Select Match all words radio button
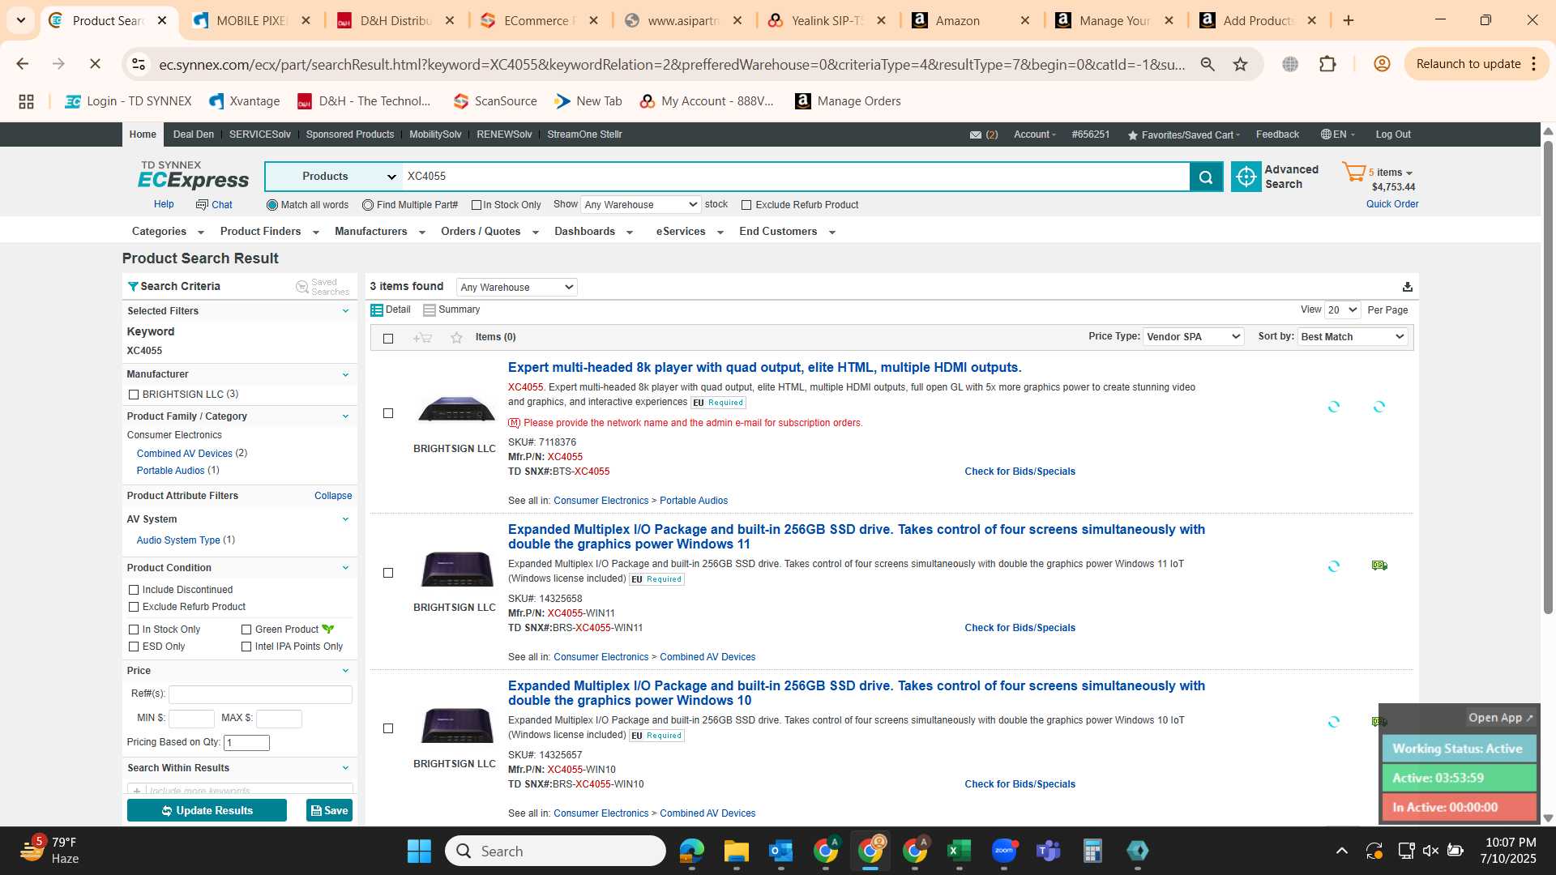Image resolution: width=1556 pixels, height=875 pixels. click(x=271, y=205)
